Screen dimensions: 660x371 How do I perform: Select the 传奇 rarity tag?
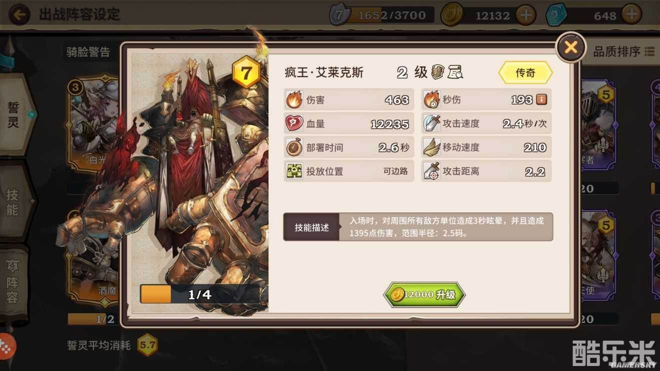[525, 73]
